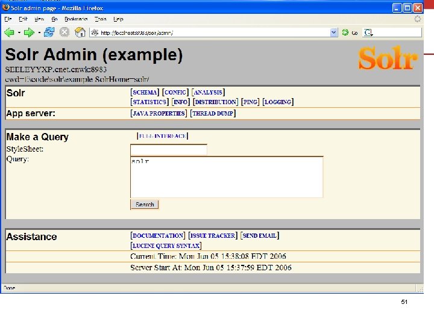
Task: Click the SEELEYYXP host name text
Action: [56, 69]
